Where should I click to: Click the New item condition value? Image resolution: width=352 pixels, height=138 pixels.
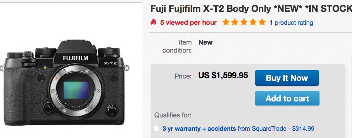[205, 42]
